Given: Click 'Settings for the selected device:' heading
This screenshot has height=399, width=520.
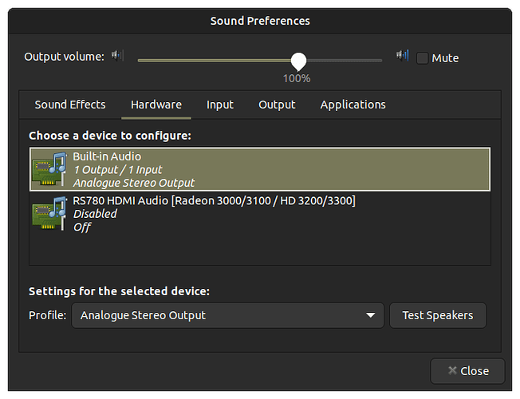Looking at the screenshot, I should coord(119,291).
